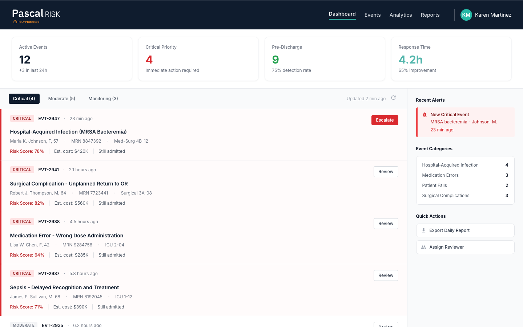Review event EVT-2941 surgical complication
523x327 pixels.
(x=386, y=172)
